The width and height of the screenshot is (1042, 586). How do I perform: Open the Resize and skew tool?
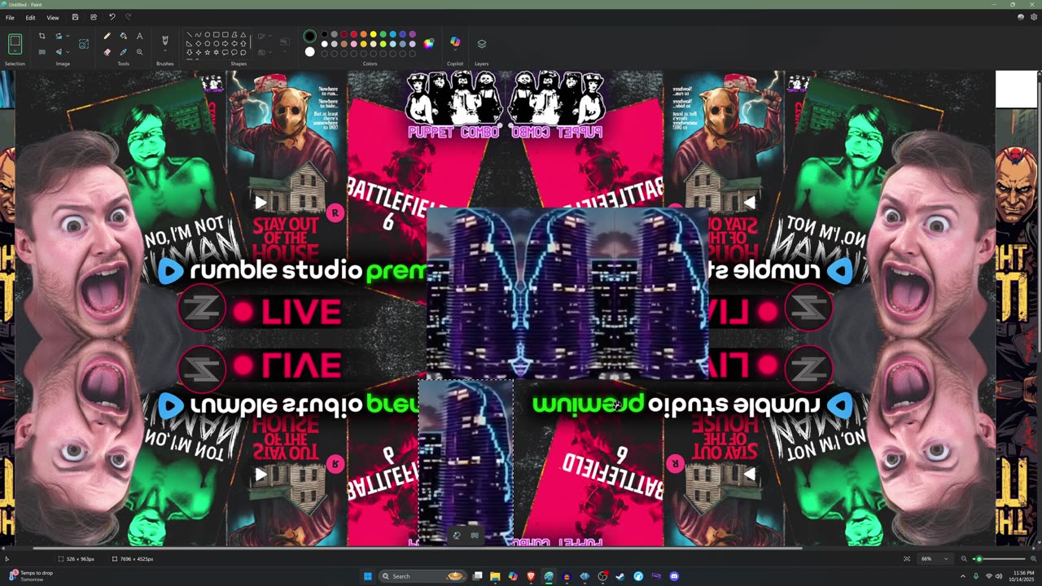coord(84,44)
